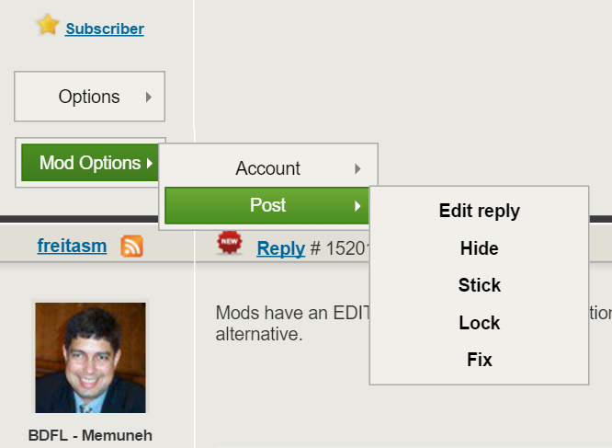Open the Mod Options dropdown menu
Image resolution: width=612 pixels, height=448 pixels.
click(90, 163)
